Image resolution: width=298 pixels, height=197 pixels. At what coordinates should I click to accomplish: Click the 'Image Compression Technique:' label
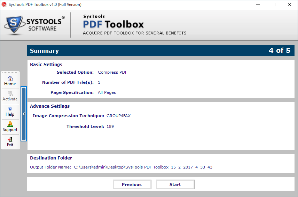tap(69, 116)
